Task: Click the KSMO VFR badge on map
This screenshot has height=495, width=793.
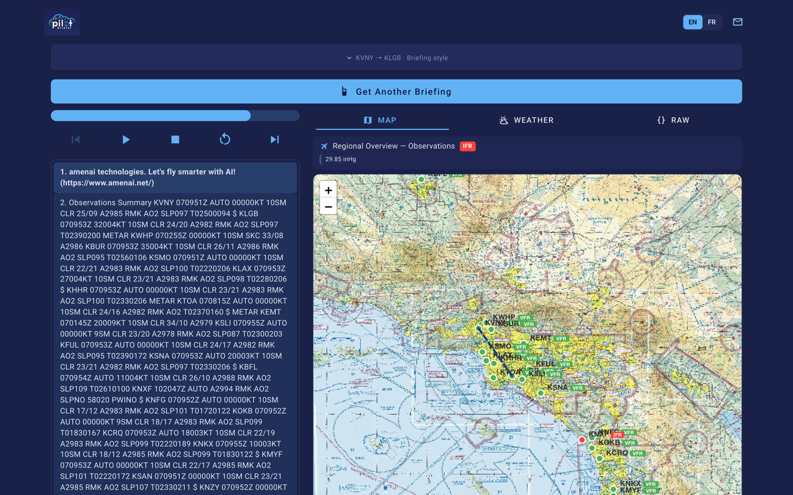Action: [x=521, y=347]
